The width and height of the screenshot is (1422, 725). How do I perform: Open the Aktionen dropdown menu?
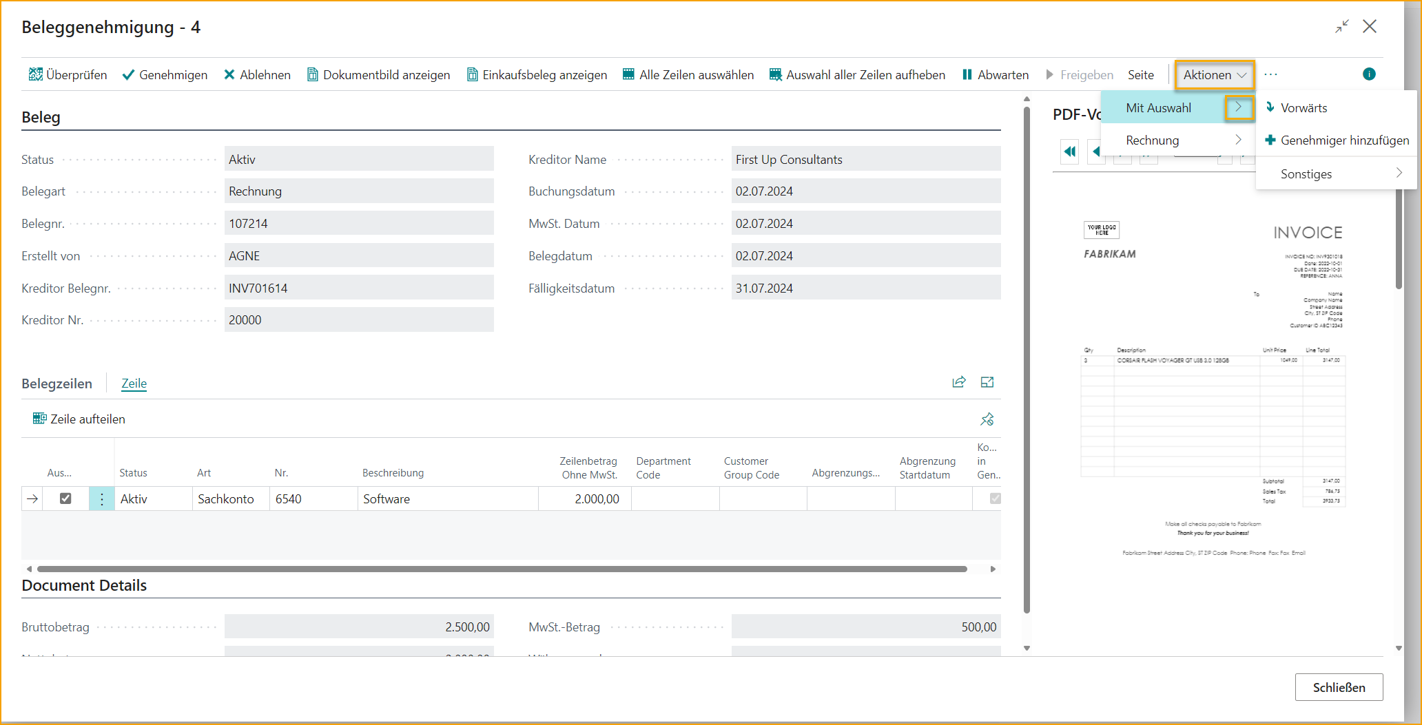pyautogui.click(x=1214, y=74)
